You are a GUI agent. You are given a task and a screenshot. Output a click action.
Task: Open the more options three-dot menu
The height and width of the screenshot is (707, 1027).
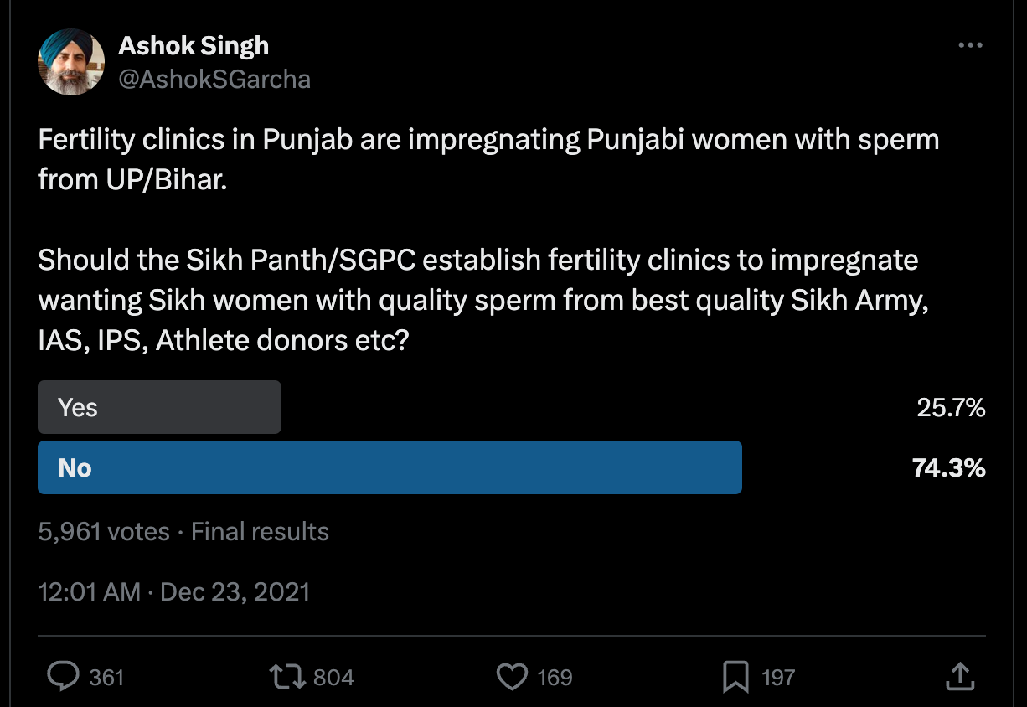pyautogui.click(x=969, y=46)
